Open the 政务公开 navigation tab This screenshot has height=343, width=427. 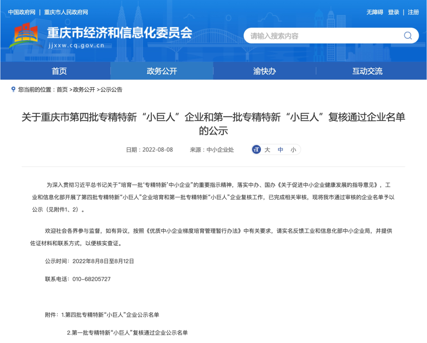click(162, 71)
